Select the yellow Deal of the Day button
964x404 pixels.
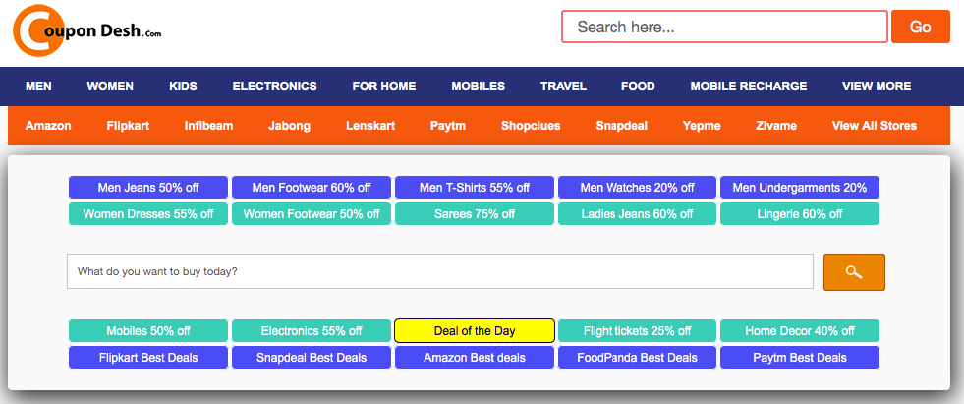tap(475, 331)
